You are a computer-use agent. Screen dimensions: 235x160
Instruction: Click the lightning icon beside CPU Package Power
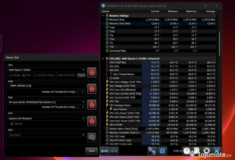(x=107, y=105)
